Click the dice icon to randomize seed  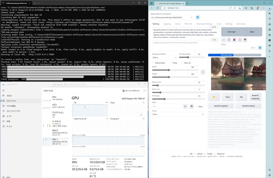185,106
